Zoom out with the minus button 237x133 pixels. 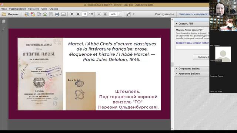pyautogui.click(x=99, y=14)
